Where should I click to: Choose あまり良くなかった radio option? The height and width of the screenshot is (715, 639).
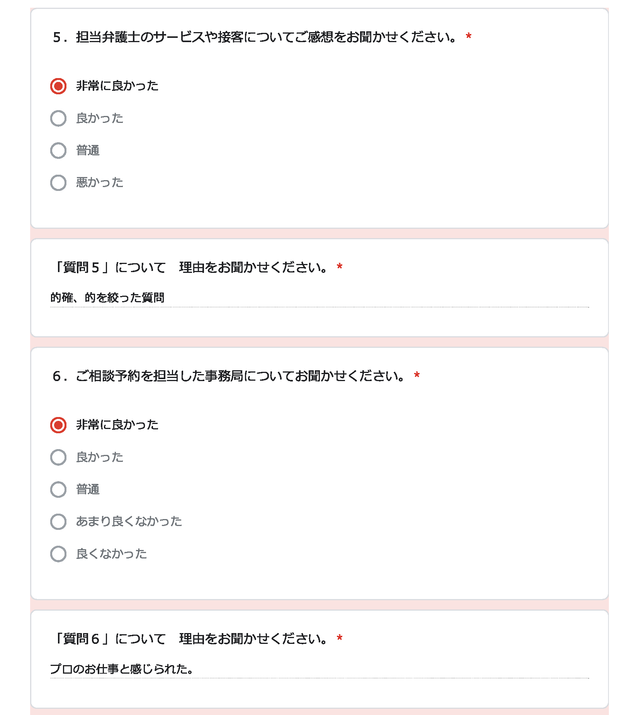click(x=58, y=522)
